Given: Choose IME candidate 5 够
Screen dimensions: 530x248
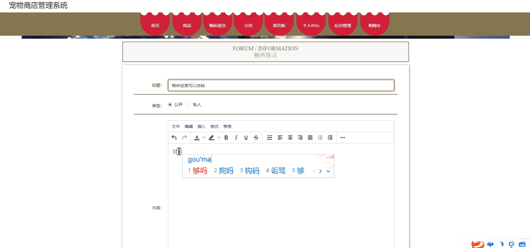Looking at the screenshot, I should pos(298,171).
